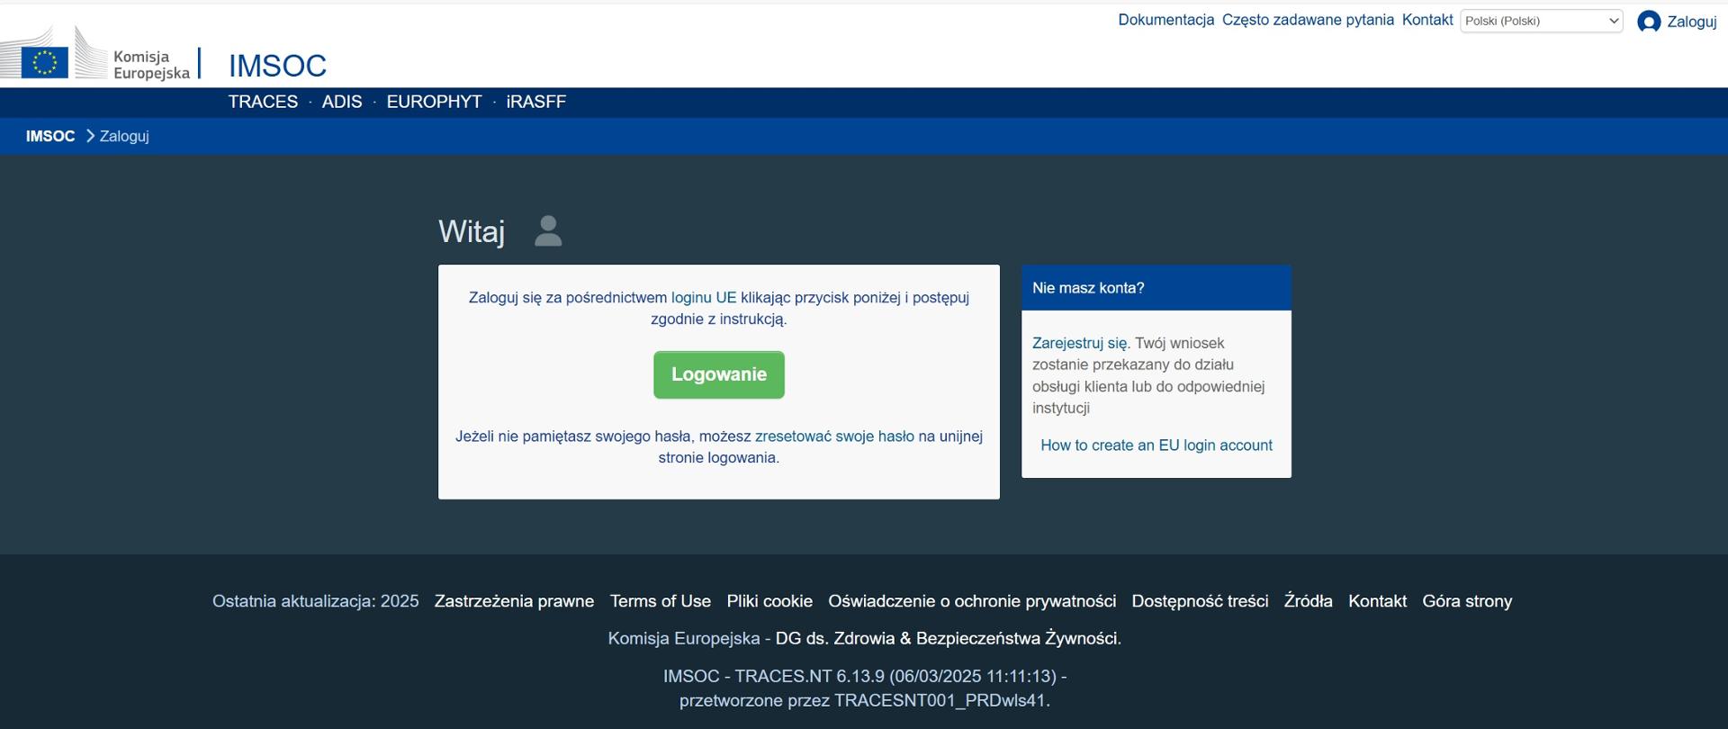Click the Witaj heading
The image size is (1728, 729).
(472, 231)
